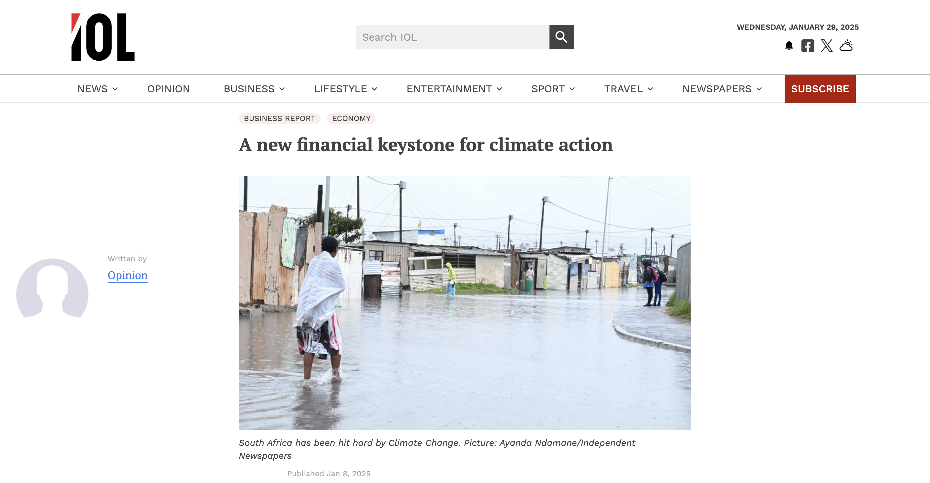This screenshot has width=930, height=483.
Task: Click the author avatar placeholder
Action: point(52,288)
